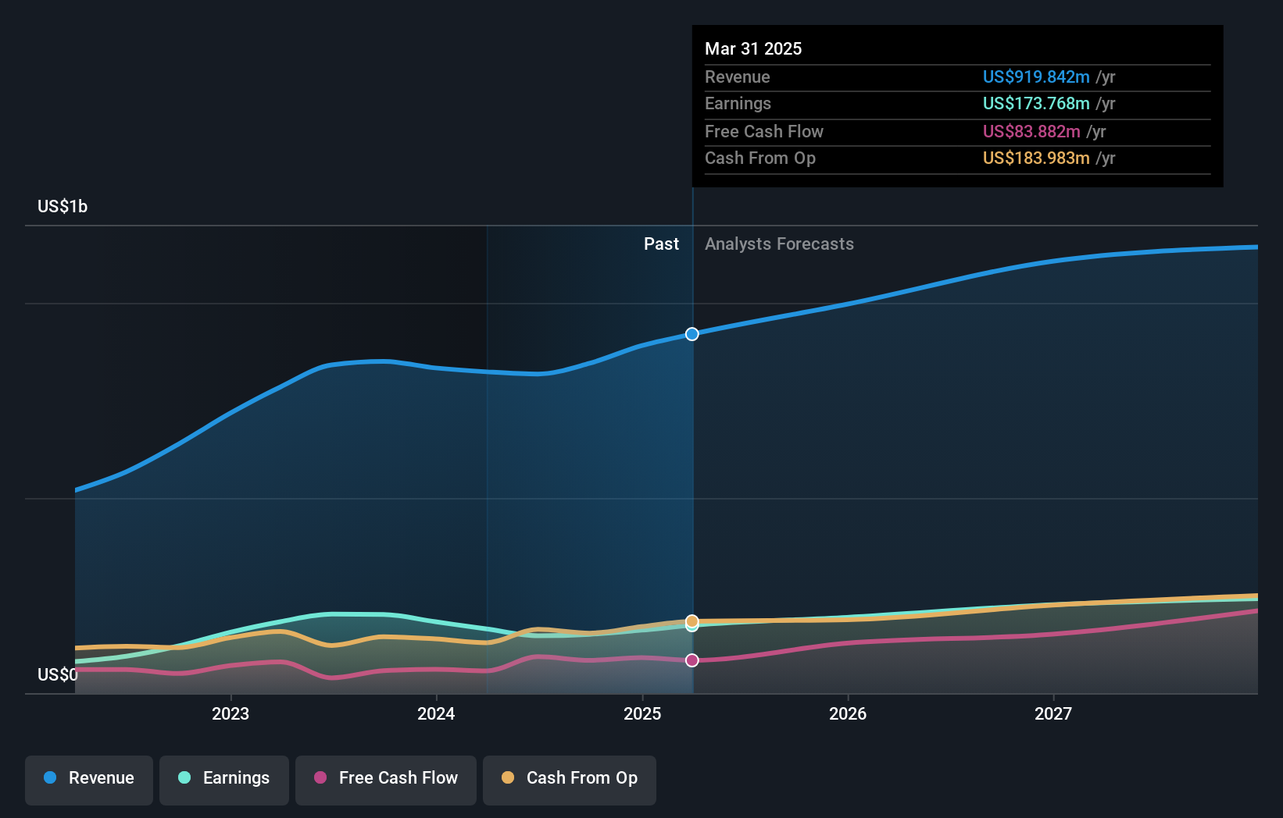Click the US$183.983m cash from op value
Screen dimensions: 1283x818
pyautogui.click(x=1036, y=158)
